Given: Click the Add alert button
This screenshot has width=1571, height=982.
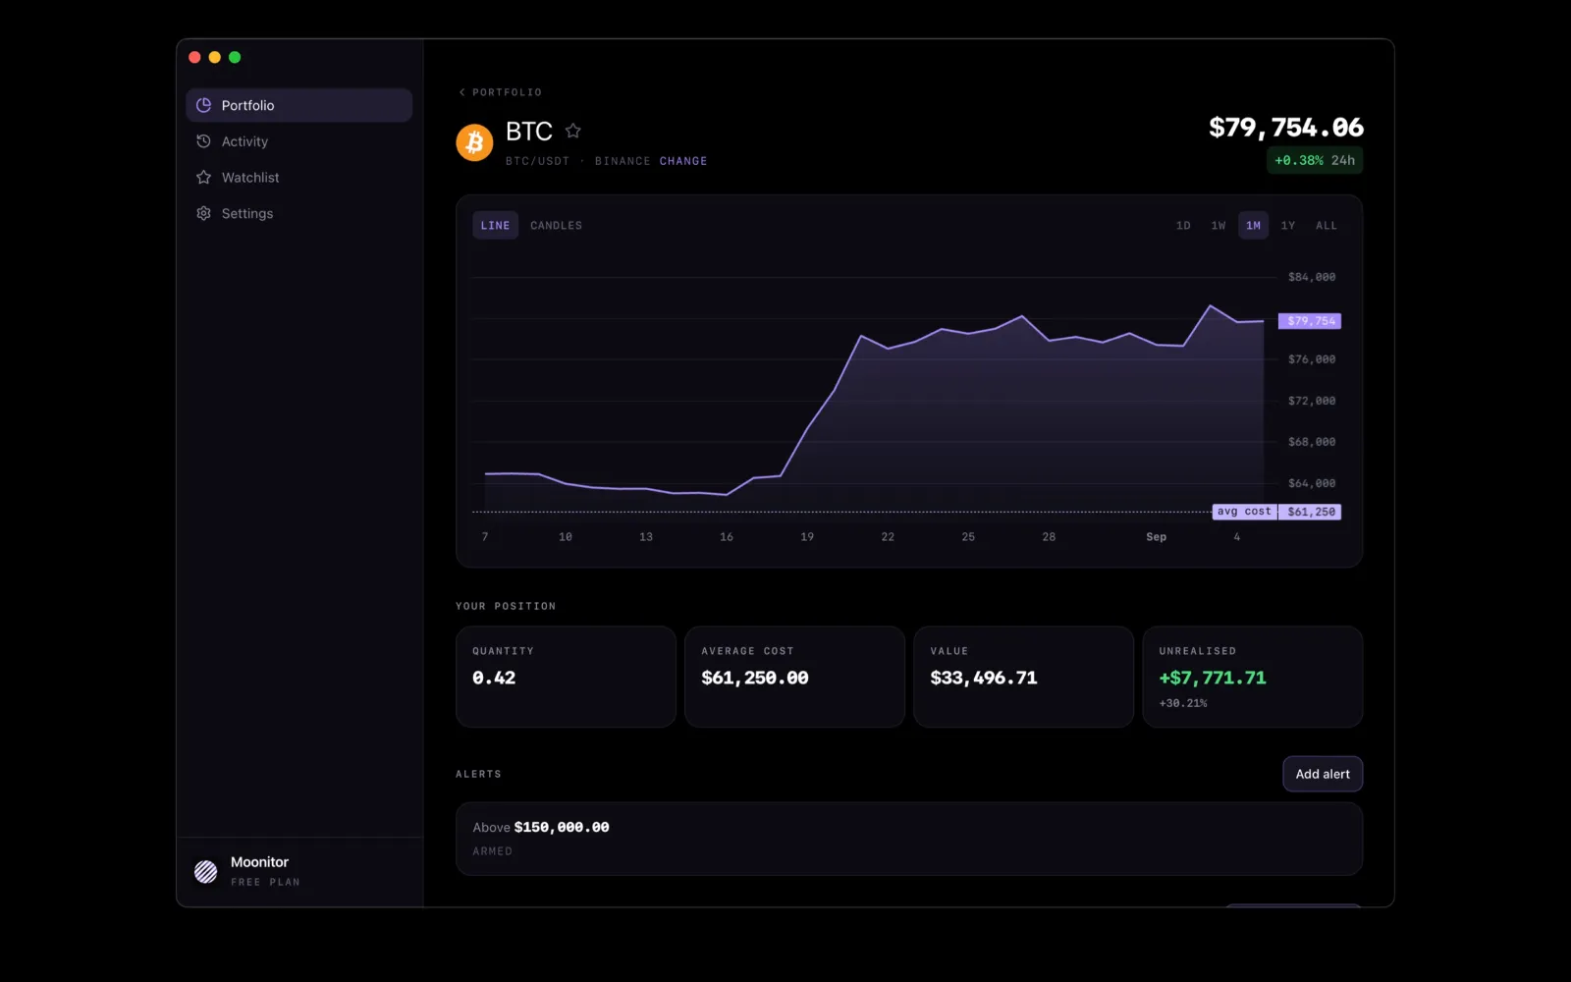Looking at the screenshot, I should tap(1323, 774).
